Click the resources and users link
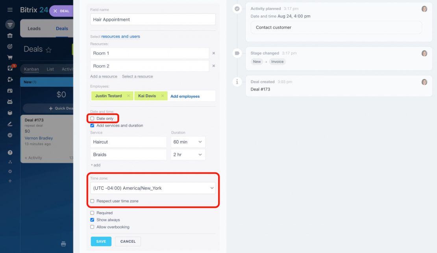The width and height of the screenshot is (437, 253). (x=120, y=37)
